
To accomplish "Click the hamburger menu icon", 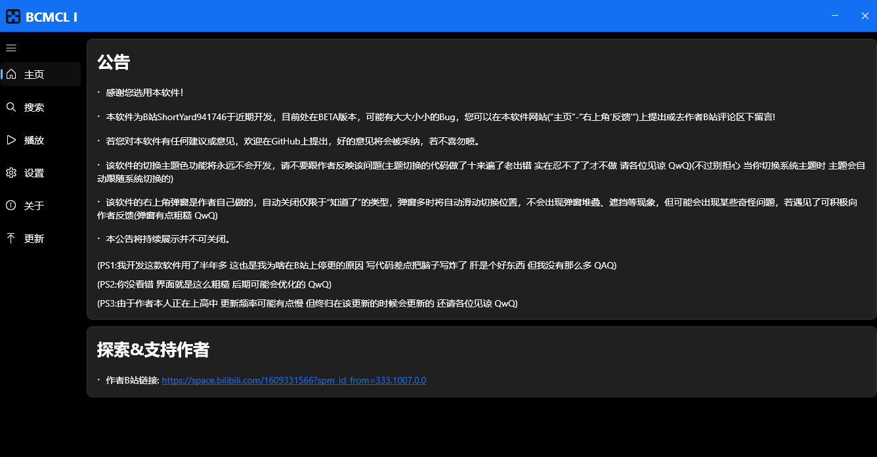I will (x=11, y=47).
